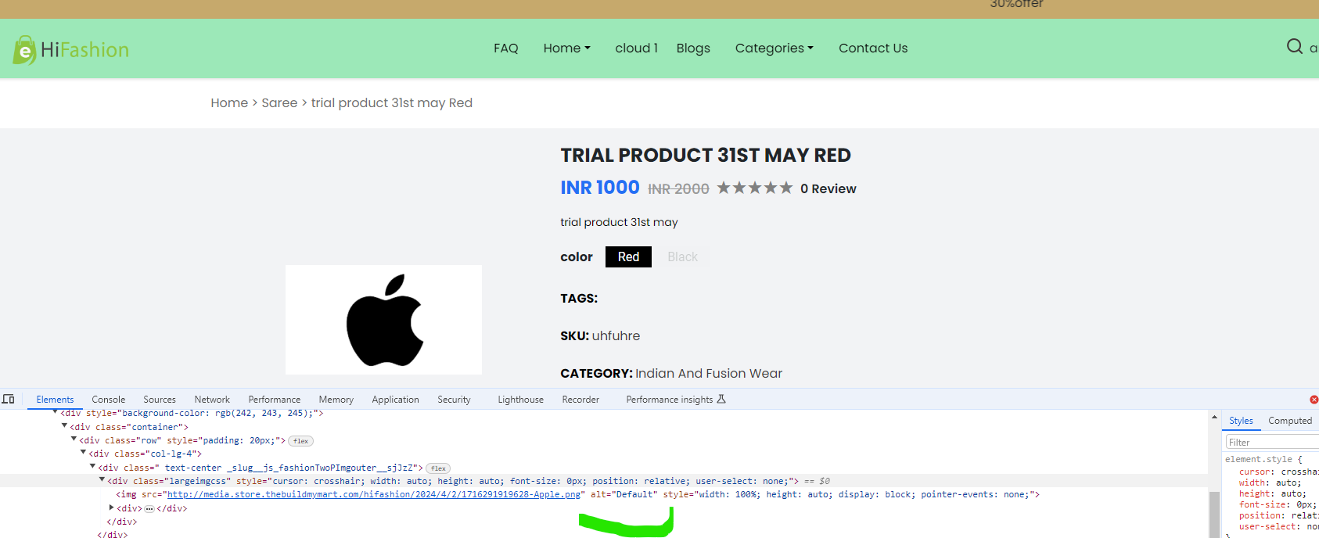The image size is (1319, 538).
Task: Click the Home breadcrumb link
Action: tap(229, 102)
